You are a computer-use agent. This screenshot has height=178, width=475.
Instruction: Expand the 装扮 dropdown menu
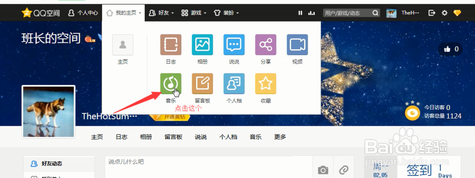[x=226, y=13]
